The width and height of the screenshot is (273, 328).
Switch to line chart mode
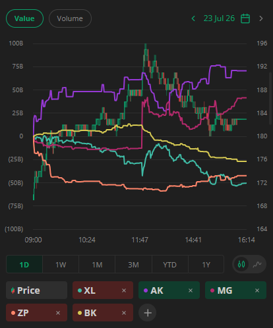click(257, 264)
